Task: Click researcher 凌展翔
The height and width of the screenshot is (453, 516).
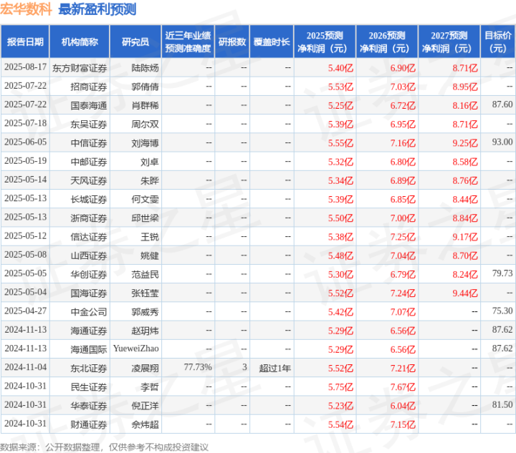Action: pyautogui.click(x=145, y=368)
